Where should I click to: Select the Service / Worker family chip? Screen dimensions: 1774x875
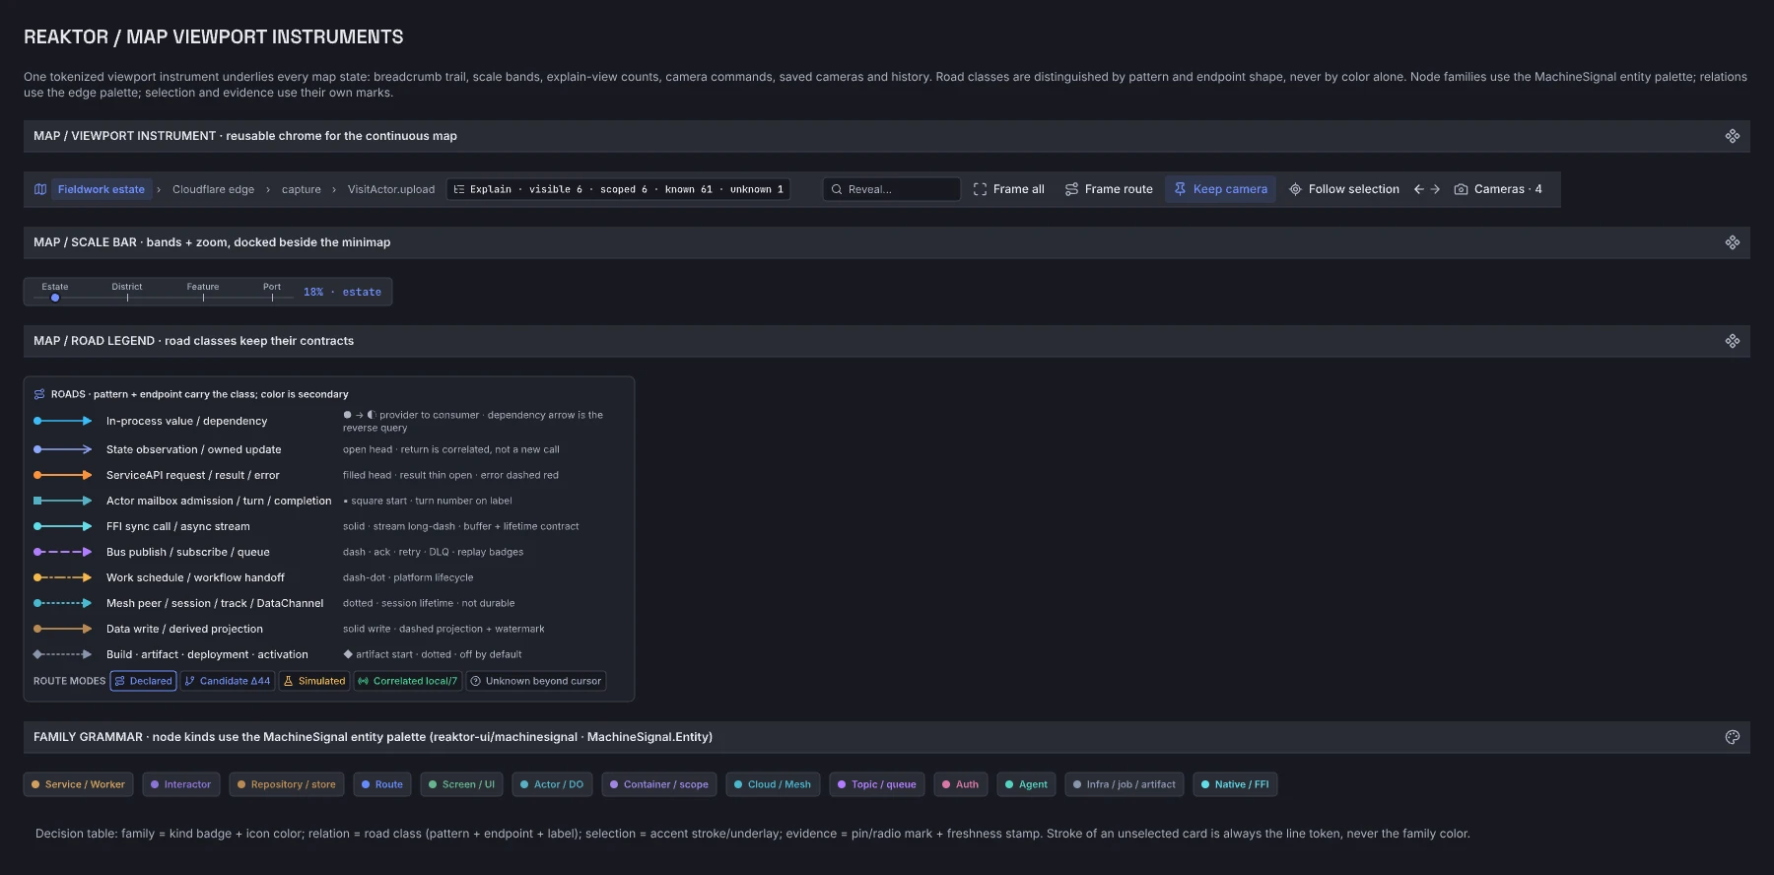[x=78, y=784]
